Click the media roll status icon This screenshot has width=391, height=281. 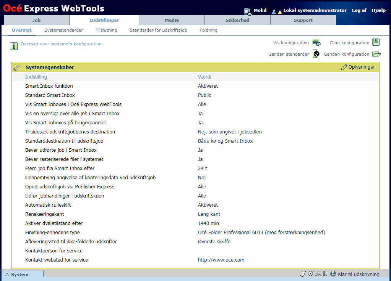point(311,274)
